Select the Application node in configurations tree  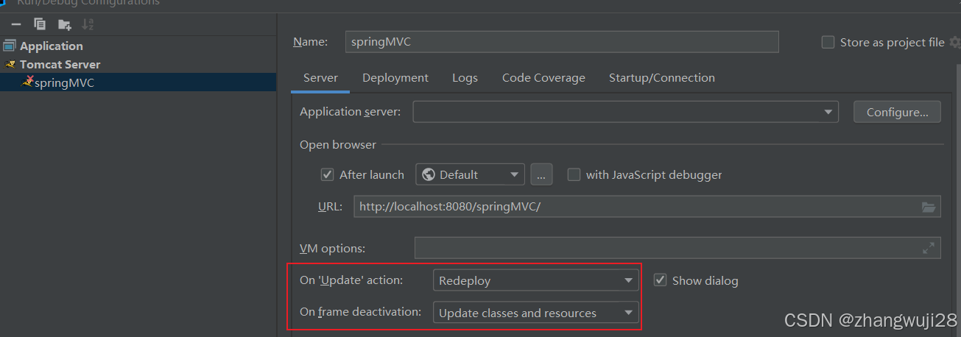(x=51, y=46)
